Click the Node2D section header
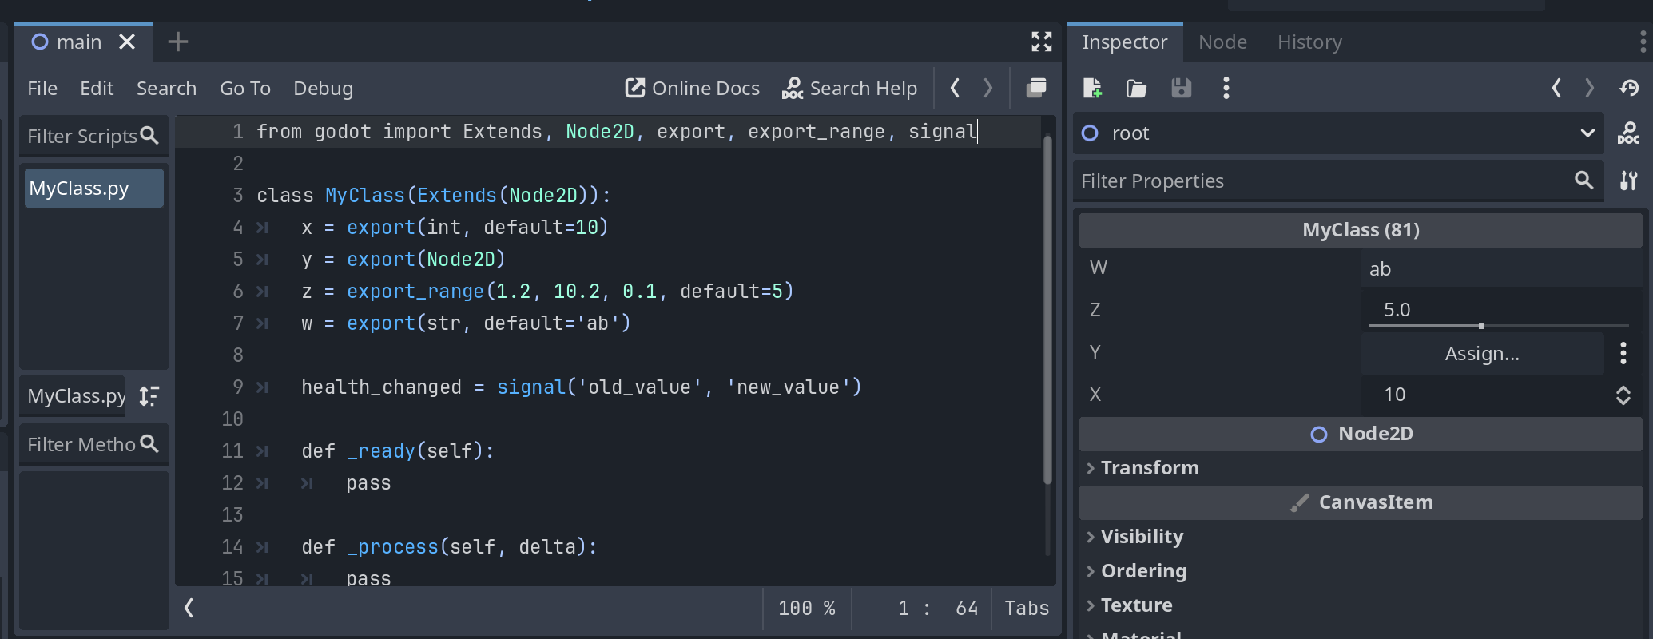The height and width of the screenshot is (639, 1653). [1361, 434]
